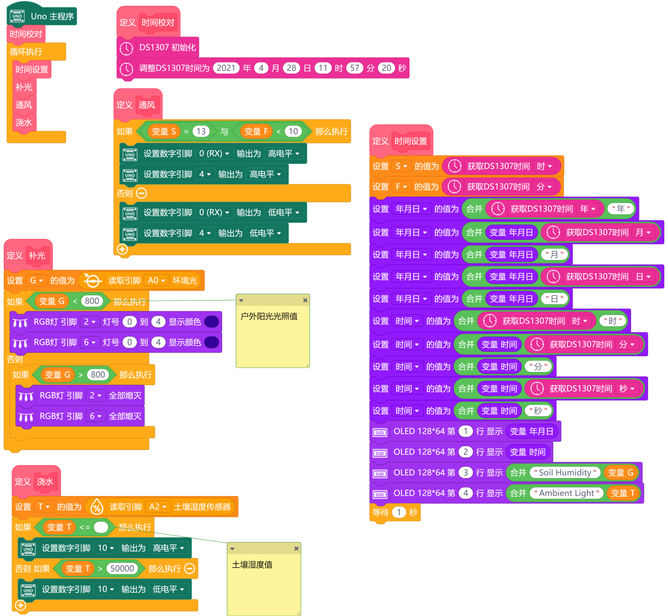Click the plus icon at the bottom of the 通风 if block

(x=122, y=249)
